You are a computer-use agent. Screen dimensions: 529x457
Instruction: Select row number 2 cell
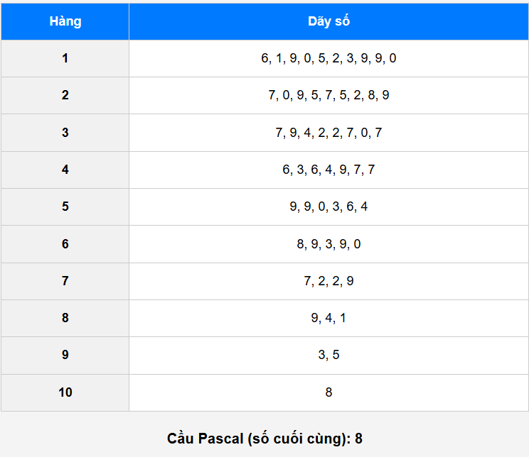(65, 95)
